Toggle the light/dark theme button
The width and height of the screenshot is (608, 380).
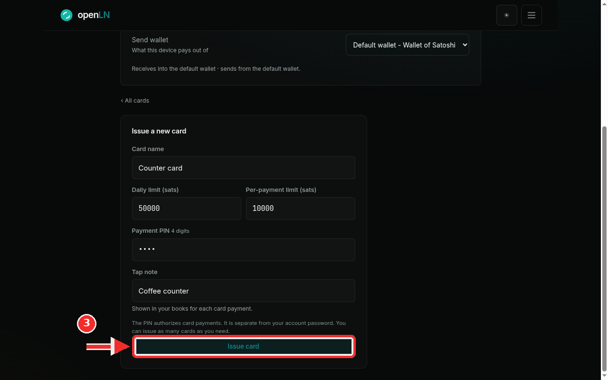point(507,15)
